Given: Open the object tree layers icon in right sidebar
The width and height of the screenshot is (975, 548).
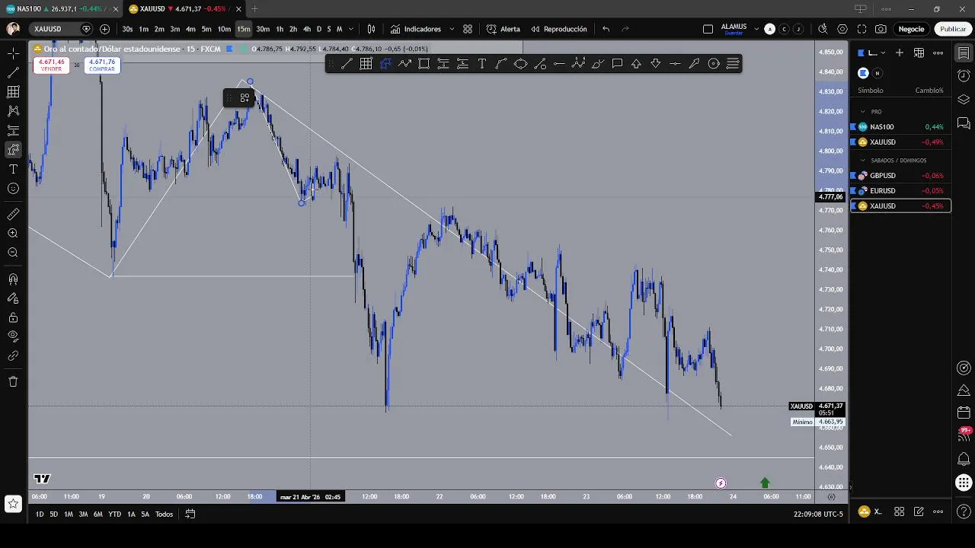Looking at the screenshot, I should tap(964, 100).
